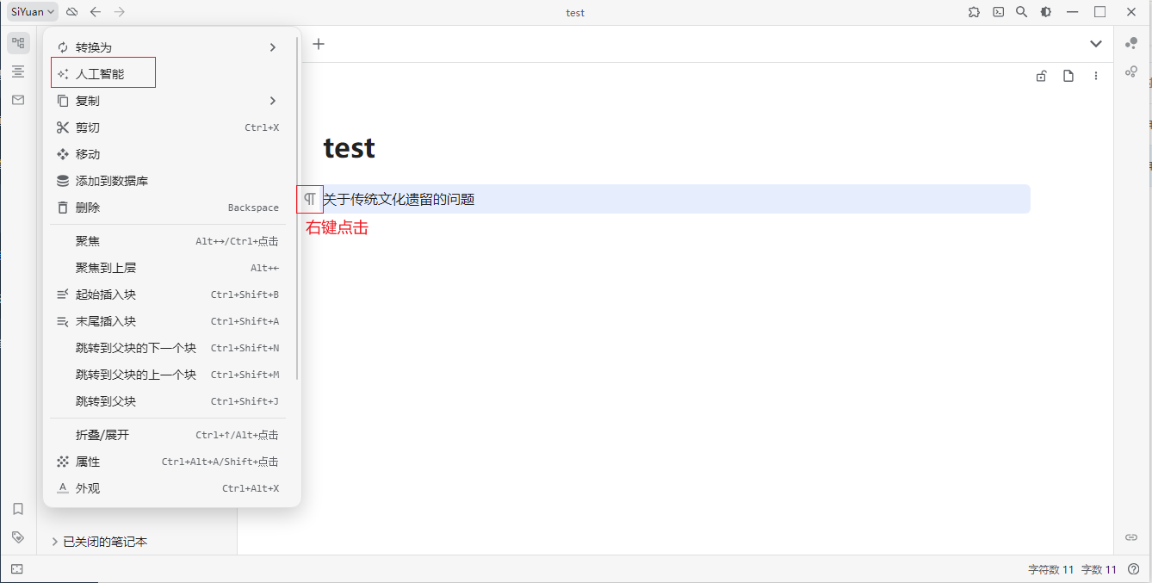The width and height of the screenshot is (1152, 583).
Task: Expand the tab list chevron dropdown
Action: (1095, 44)
